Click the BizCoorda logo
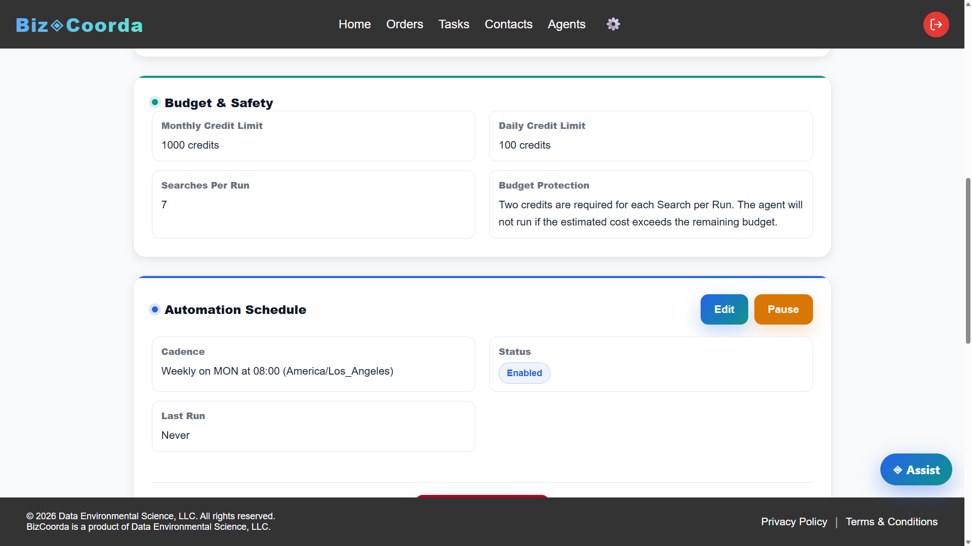972x546 pixels. point(79,25)
